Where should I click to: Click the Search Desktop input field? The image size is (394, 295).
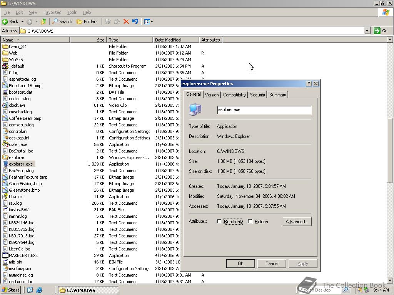(x=321, y=290)
